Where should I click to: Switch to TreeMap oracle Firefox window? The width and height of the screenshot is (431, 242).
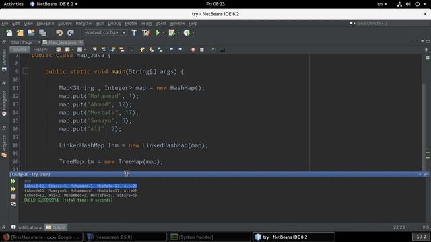click(x=42, y=237)
